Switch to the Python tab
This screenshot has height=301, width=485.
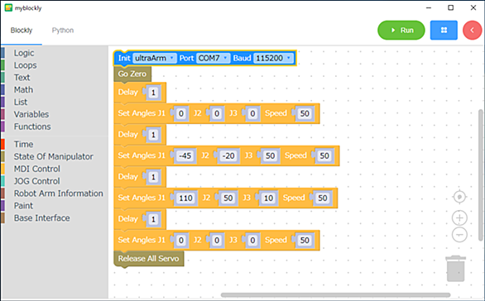(63, 31)
